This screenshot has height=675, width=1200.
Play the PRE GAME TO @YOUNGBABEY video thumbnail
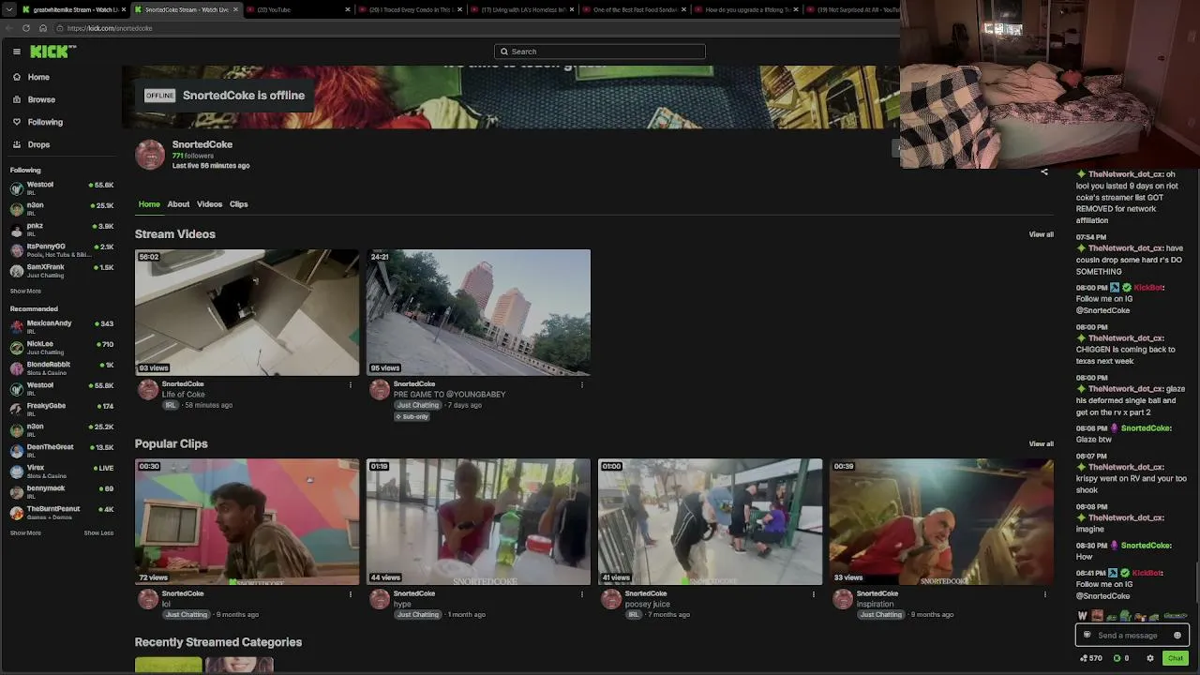478,312
